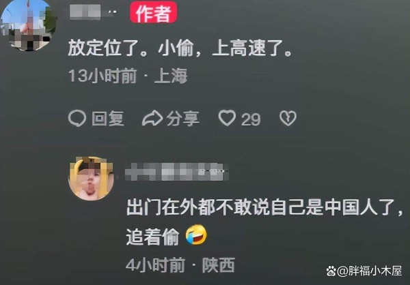Image resolution: width=410 pixels, height=285 pixels.
Task: Select reply text 出门在外都不敢说自己是中国人了
Action: pos(262,207)
